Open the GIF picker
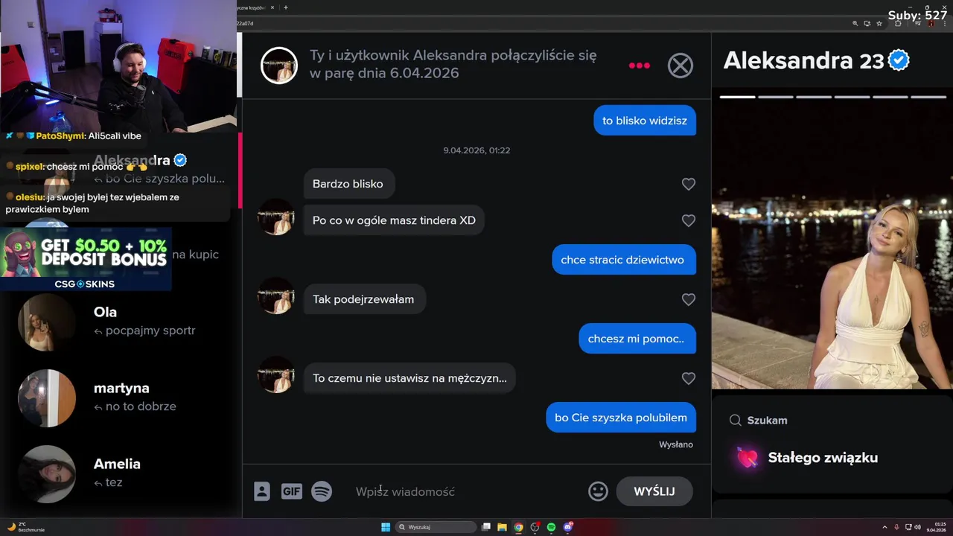 tap(291, 491)
